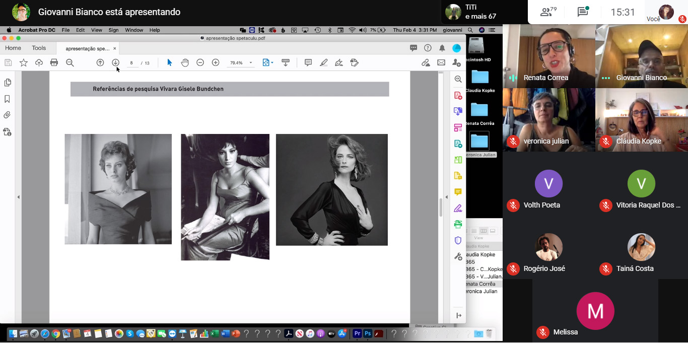Viewport: 688px width, 343px height.
Task: Toggle the Bookmarks panel
Action: click(7, 99)
